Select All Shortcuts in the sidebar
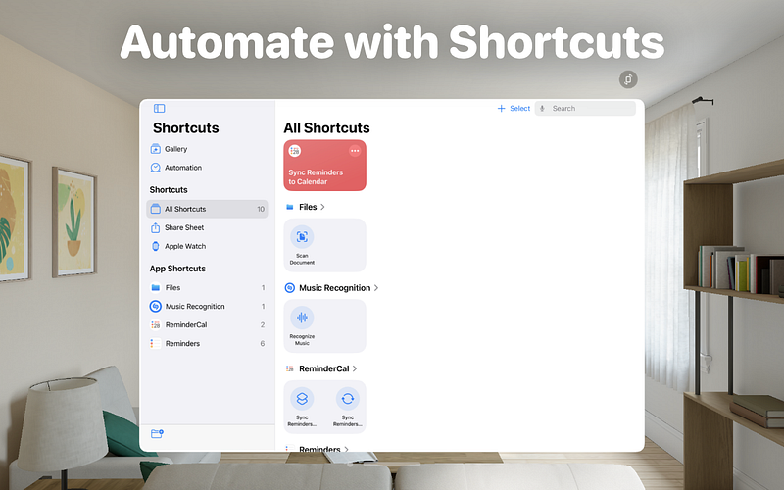Screen dimensions: 784x490 [207, 209]
